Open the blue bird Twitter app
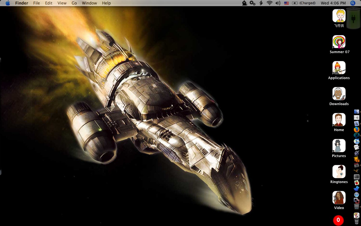The width and height of the screenshot is (361, 226). coord(356,189)
